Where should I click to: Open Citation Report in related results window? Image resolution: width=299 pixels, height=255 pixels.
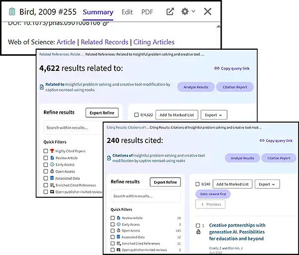(x=235, y=87)
